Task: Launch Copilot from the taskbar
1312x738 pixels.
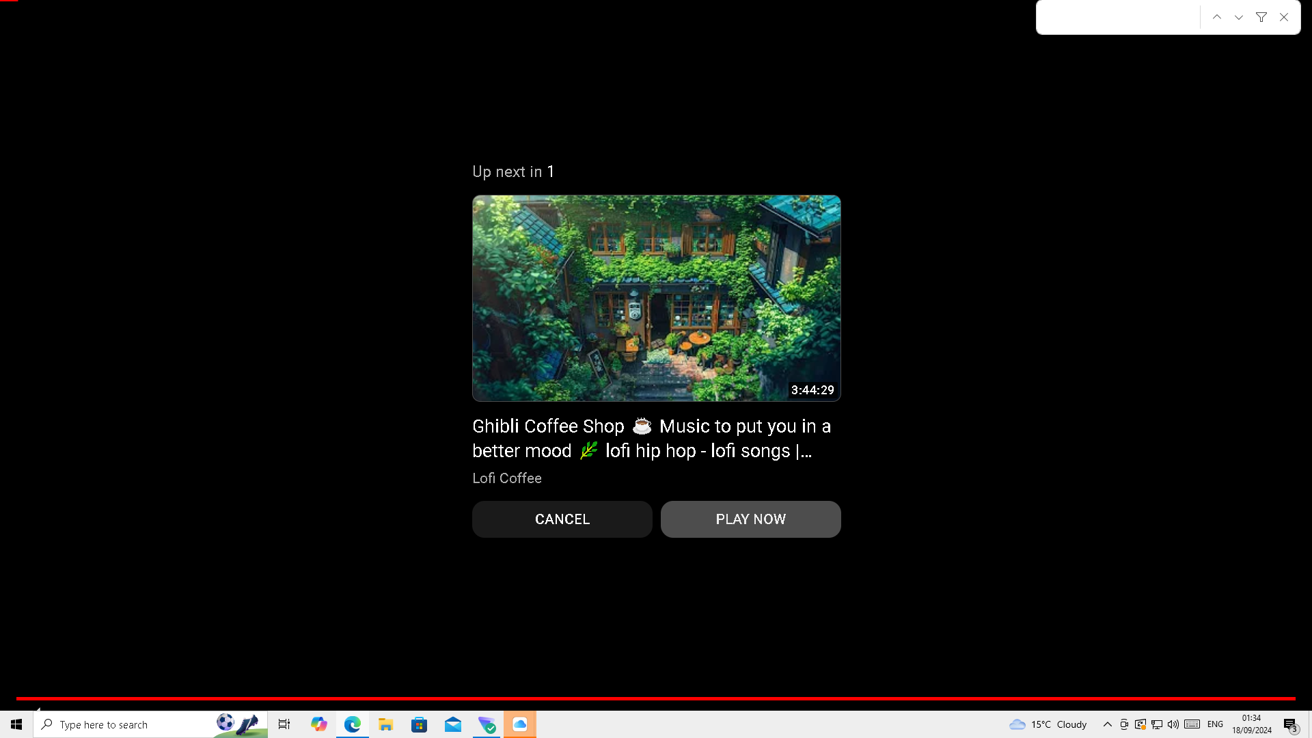Action: (318, 724)
